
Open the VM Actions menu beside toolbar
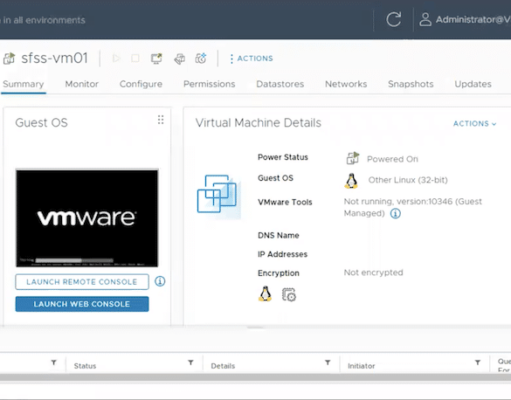point(252,59)
